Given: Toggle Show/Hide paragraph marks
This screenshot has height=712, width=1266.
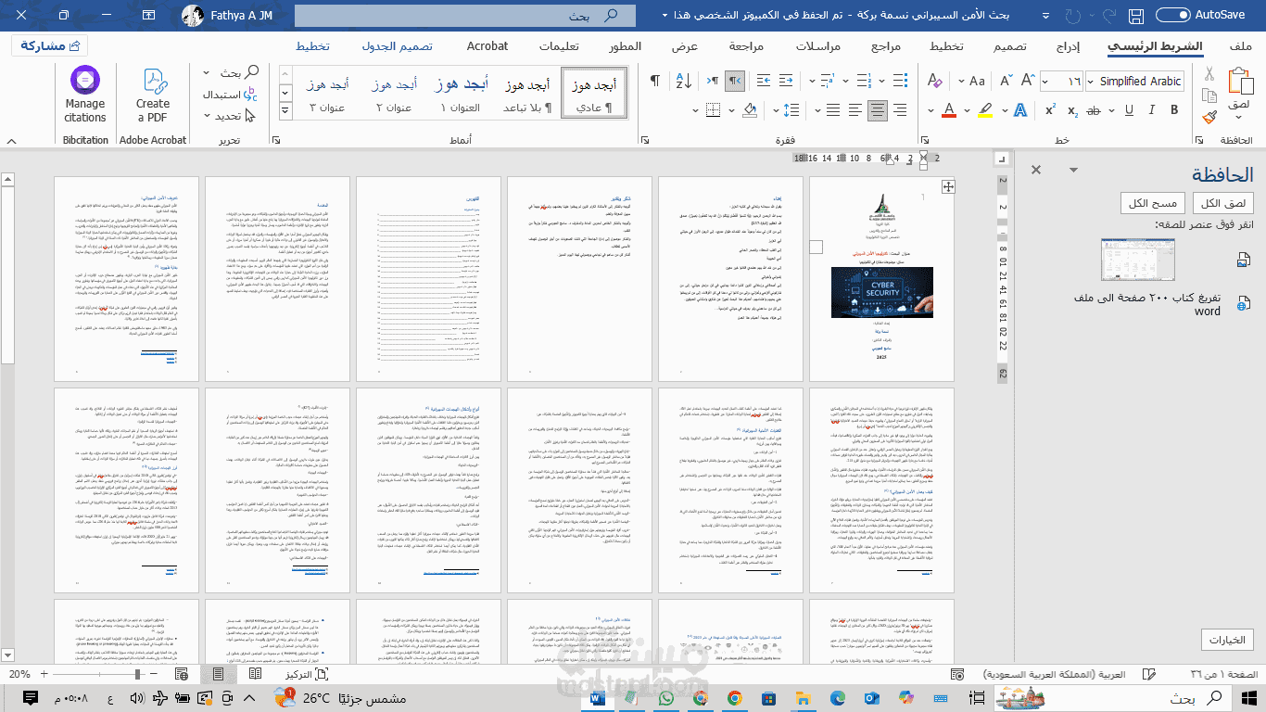Looking at the screenshot, I should tap(655, 81).
